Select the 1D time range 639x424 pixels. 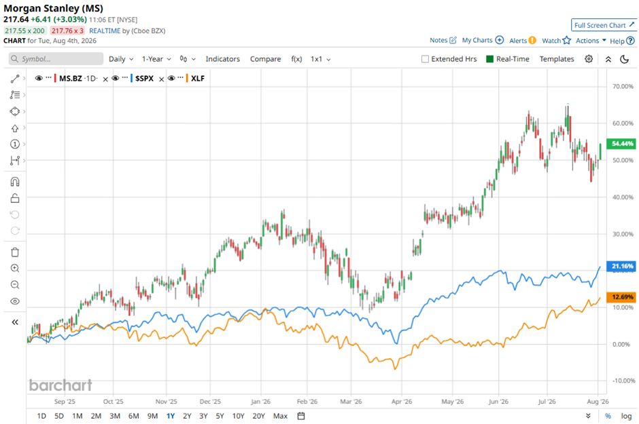click(x=41, y=416)
